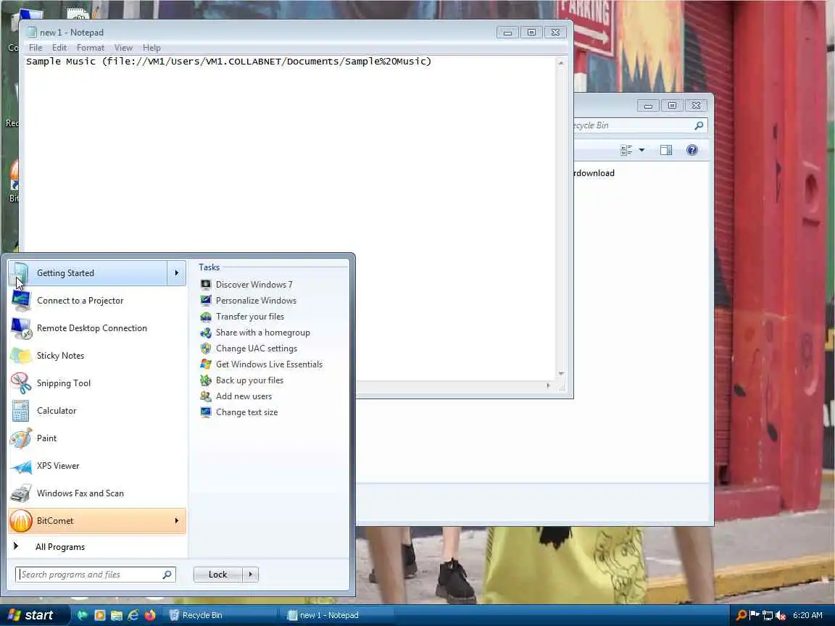Expand All Programs list
The height and width of the screenshot is (626, 835).
pyautogui.click(x=59, y=547)
